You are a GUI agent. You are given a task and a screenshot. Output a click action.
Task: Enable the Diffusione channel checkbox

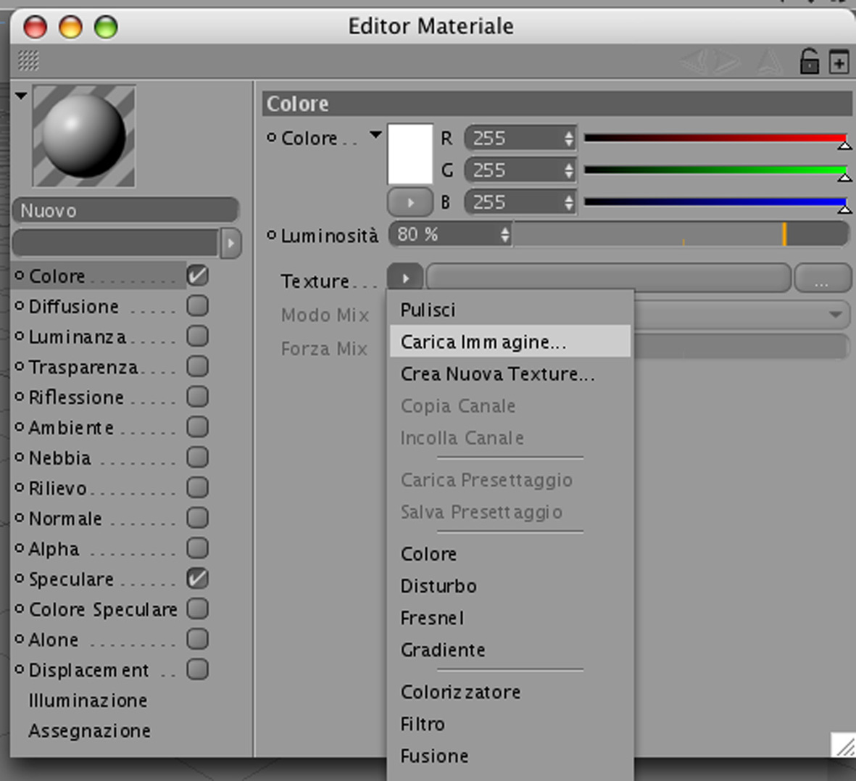click(x=197, y=306)
